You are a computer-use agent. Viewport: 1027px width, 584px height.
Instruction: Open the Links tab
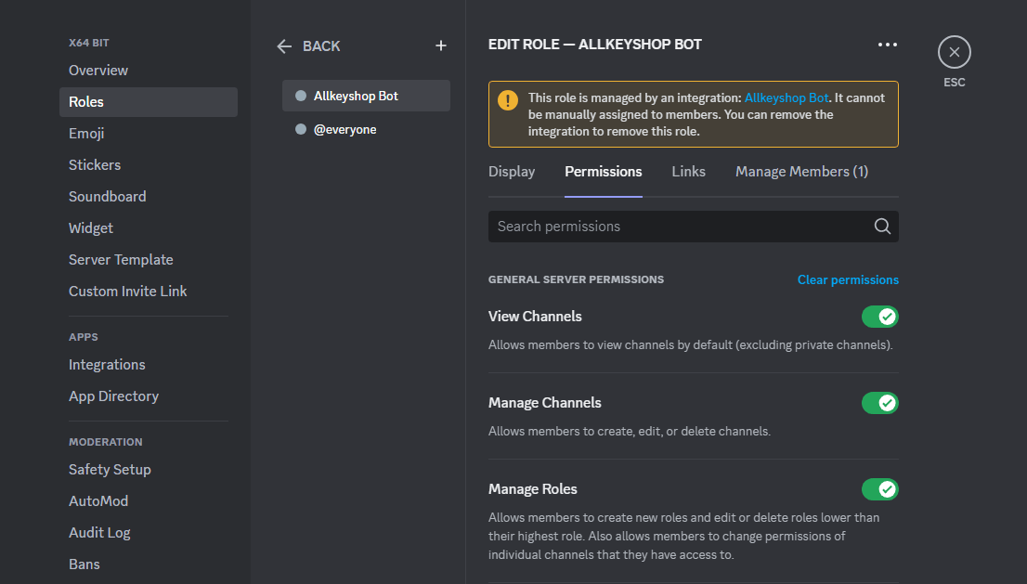[x=688, y=172]
